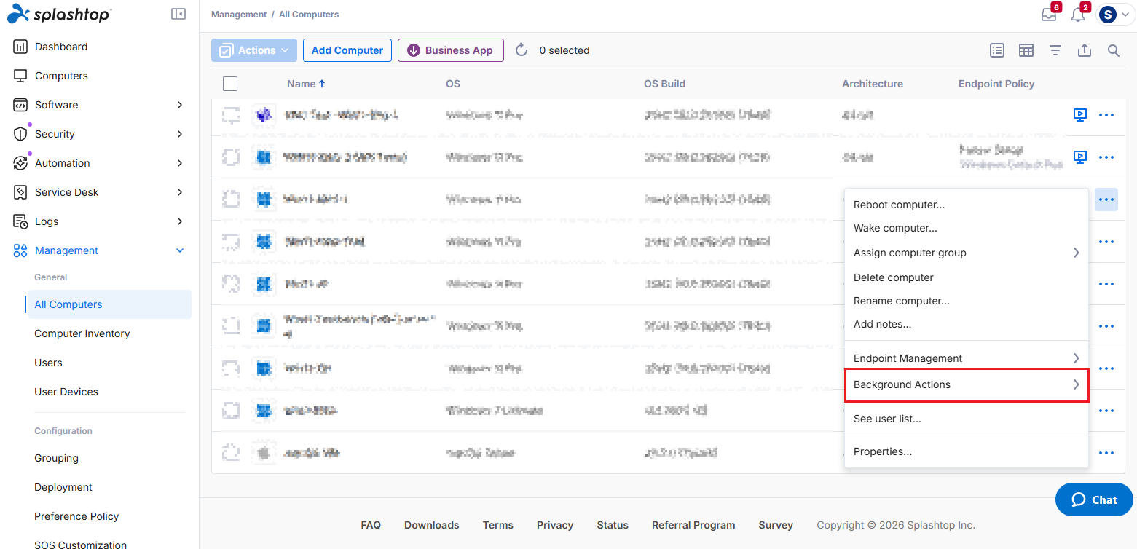Click the Endpoint Policy column header
The image size is (1137, 549).
996,84
